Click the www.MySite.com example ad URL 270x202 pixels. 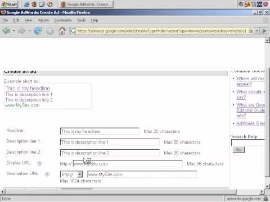click(22, 105)
